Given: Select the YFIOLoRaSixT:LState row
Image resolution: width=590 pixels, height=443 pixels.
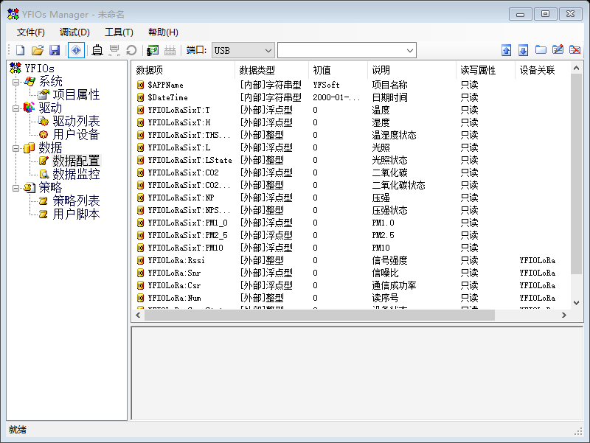Looking at the screenshot, I should [351, 160].
